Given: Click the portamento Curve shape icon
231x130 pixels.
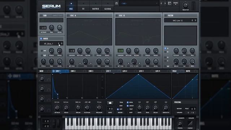Looking at the screenshot, I should coord(190,123).
